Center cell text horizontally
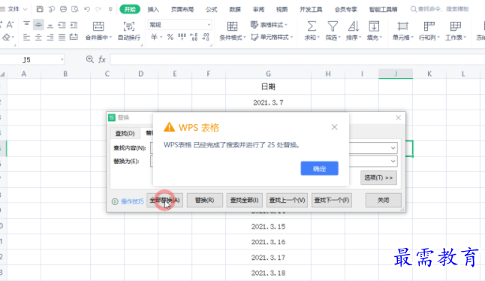The height and width of the screenshot is (281, 485). pyautogui.click(x=38, y=38)
